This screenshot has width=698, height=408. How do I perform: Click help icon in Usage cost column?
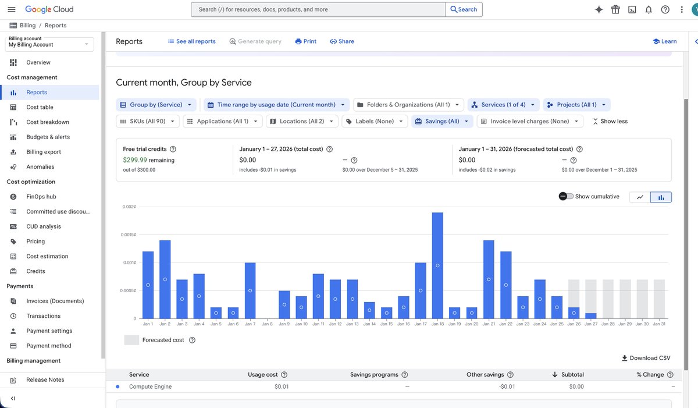[x=284, y=375]
